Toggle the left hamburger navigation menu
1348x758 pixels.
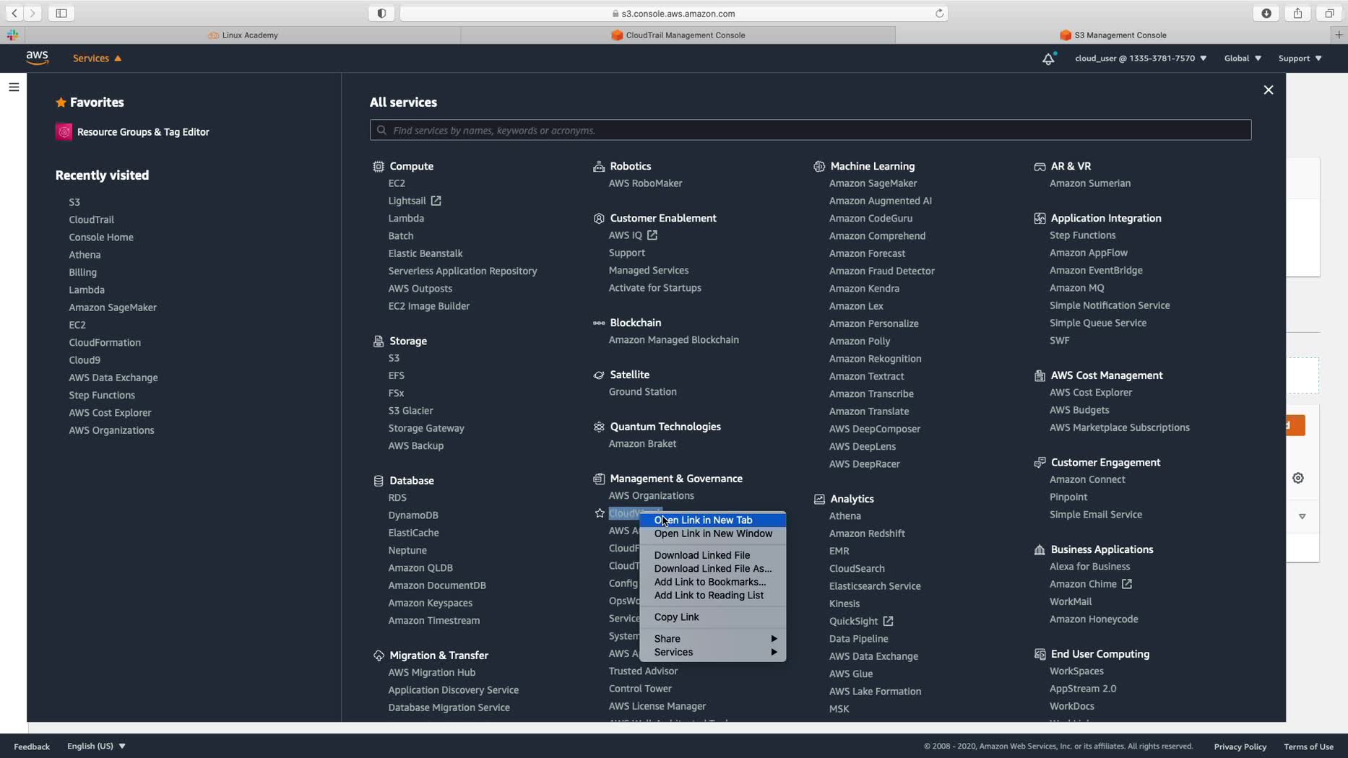pyautogui.click(x=14, y=87)
